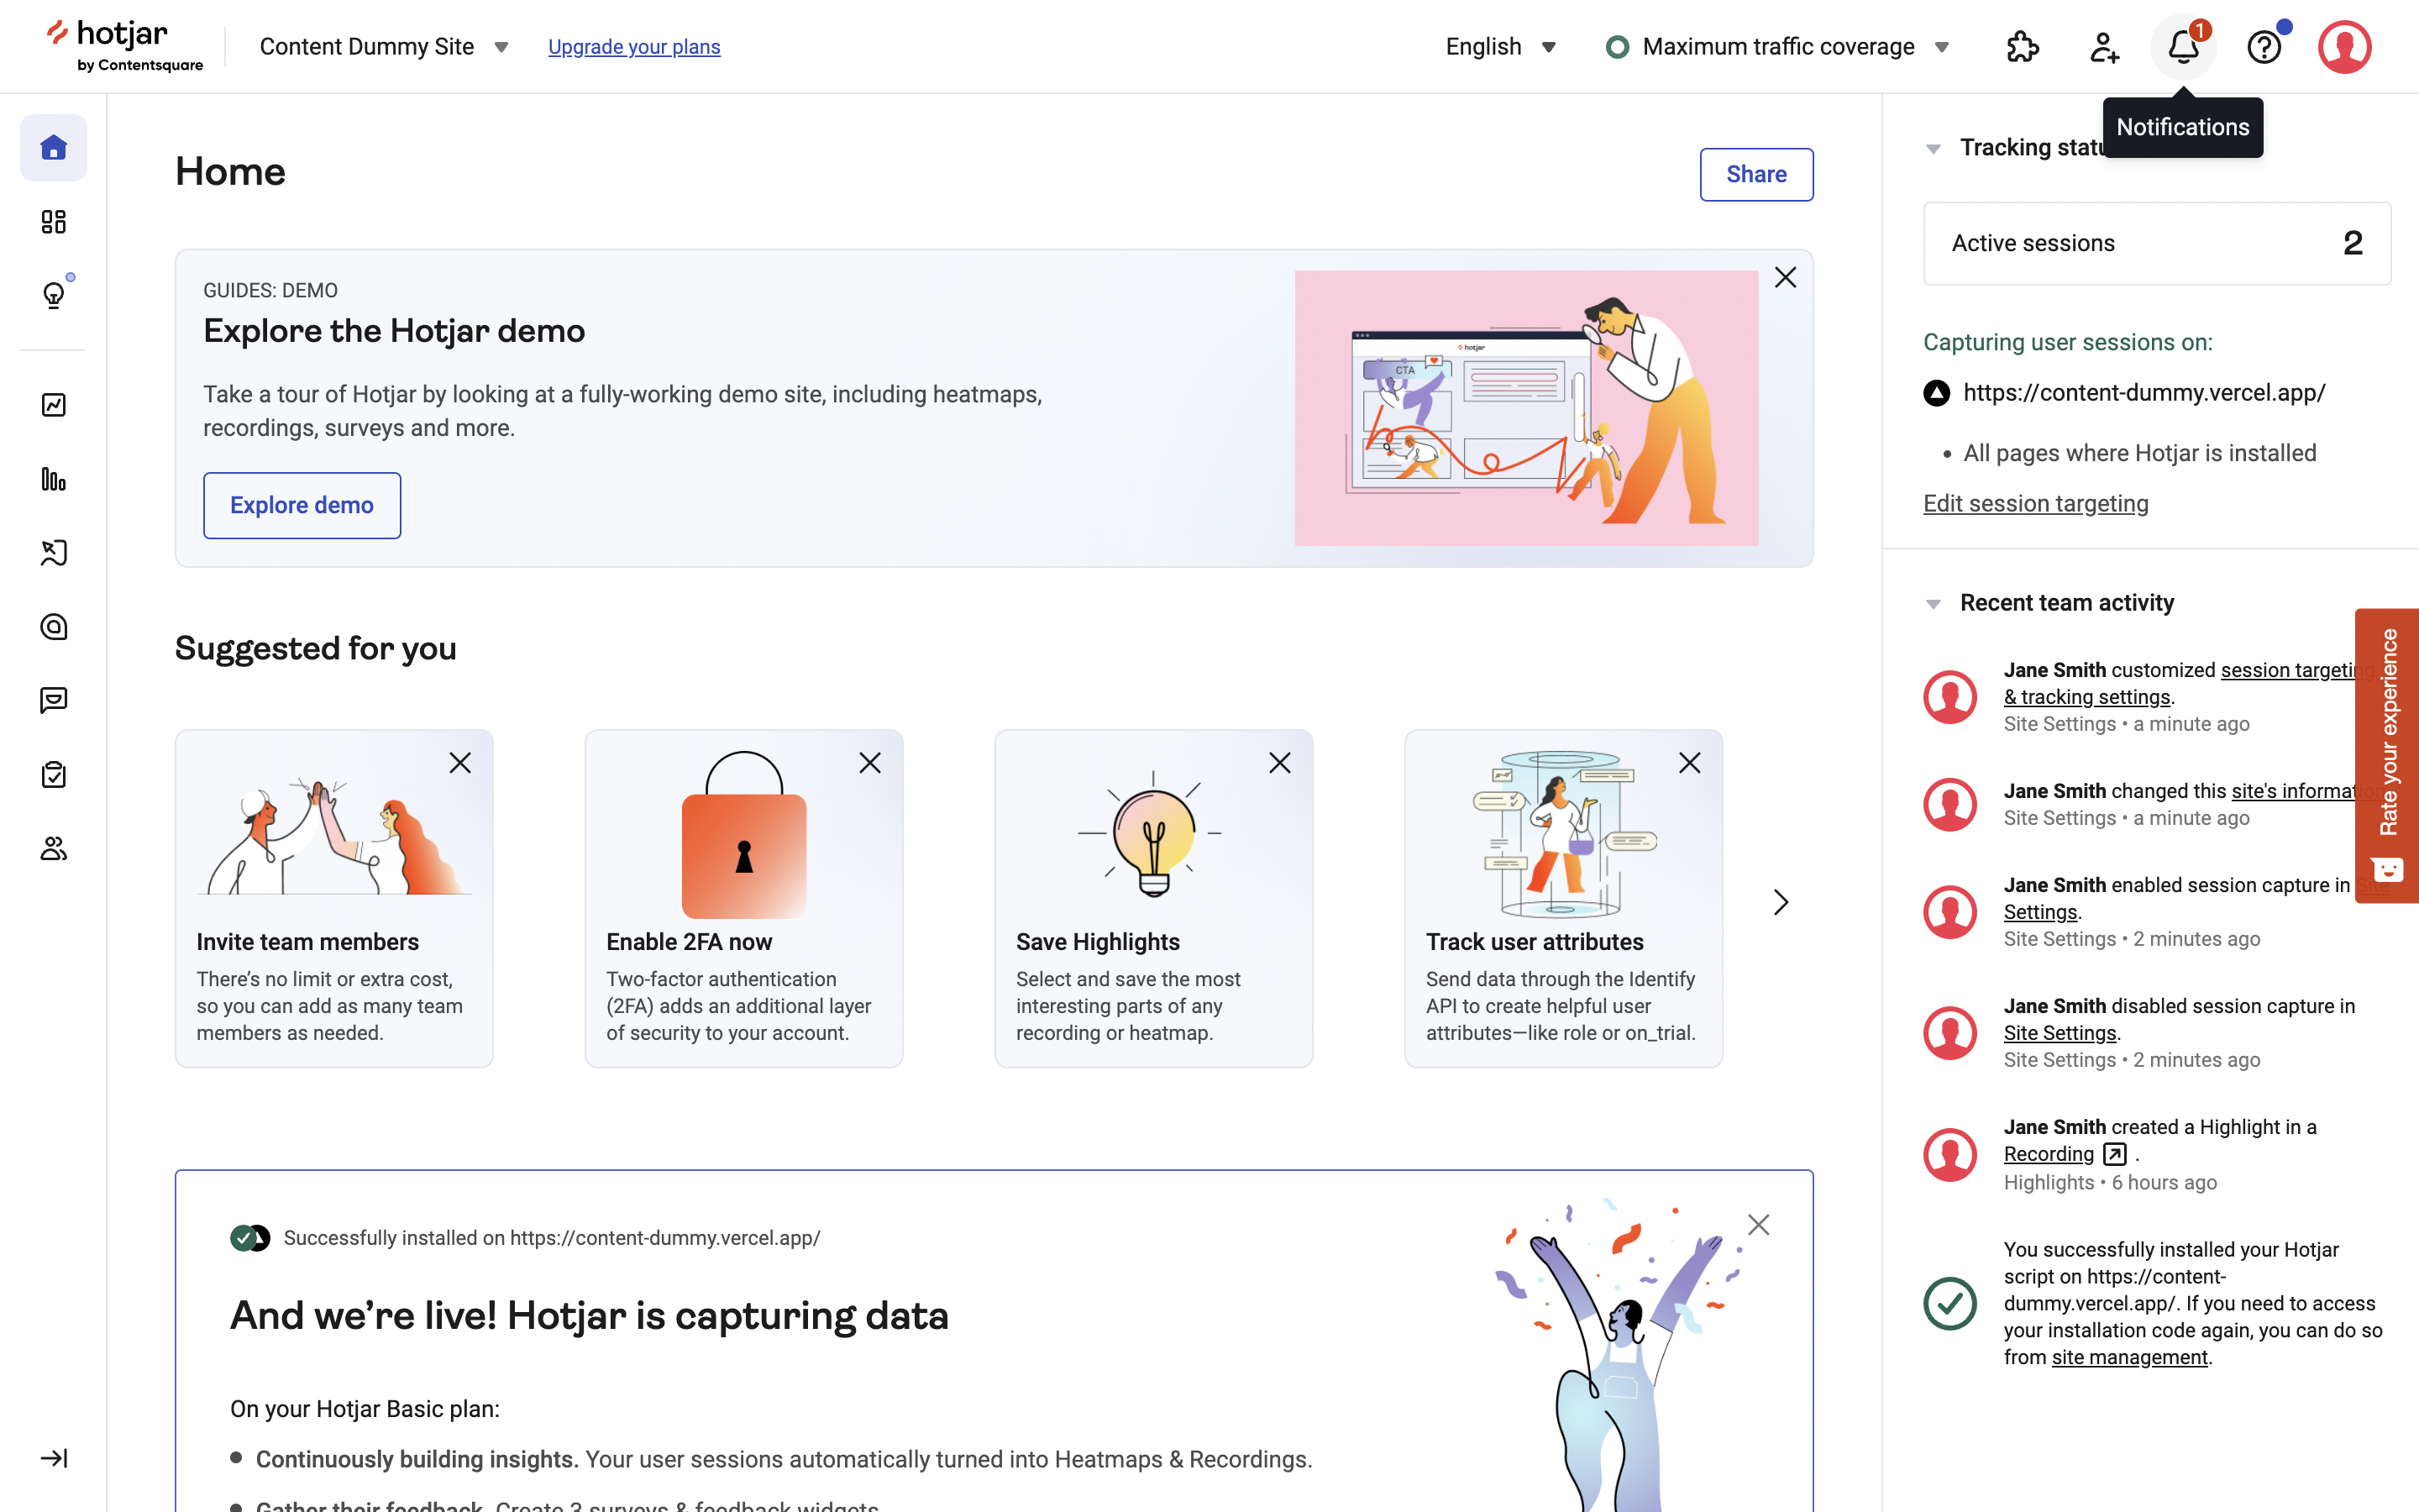Screen dimensions: 2419x1512
Task: Click the https://content-dummy.vercel.app/ site URL text
Action: [x=2144, y=393]
